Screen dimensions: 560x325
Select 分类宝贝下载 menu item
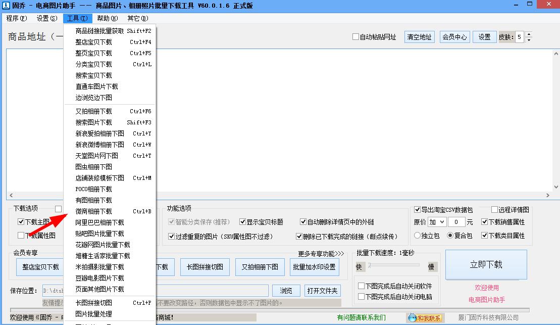click(x=110, y=64)
